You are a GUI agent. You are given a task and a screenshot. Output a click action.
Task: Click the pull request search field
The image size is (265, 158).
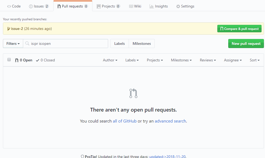pos(67,44)
